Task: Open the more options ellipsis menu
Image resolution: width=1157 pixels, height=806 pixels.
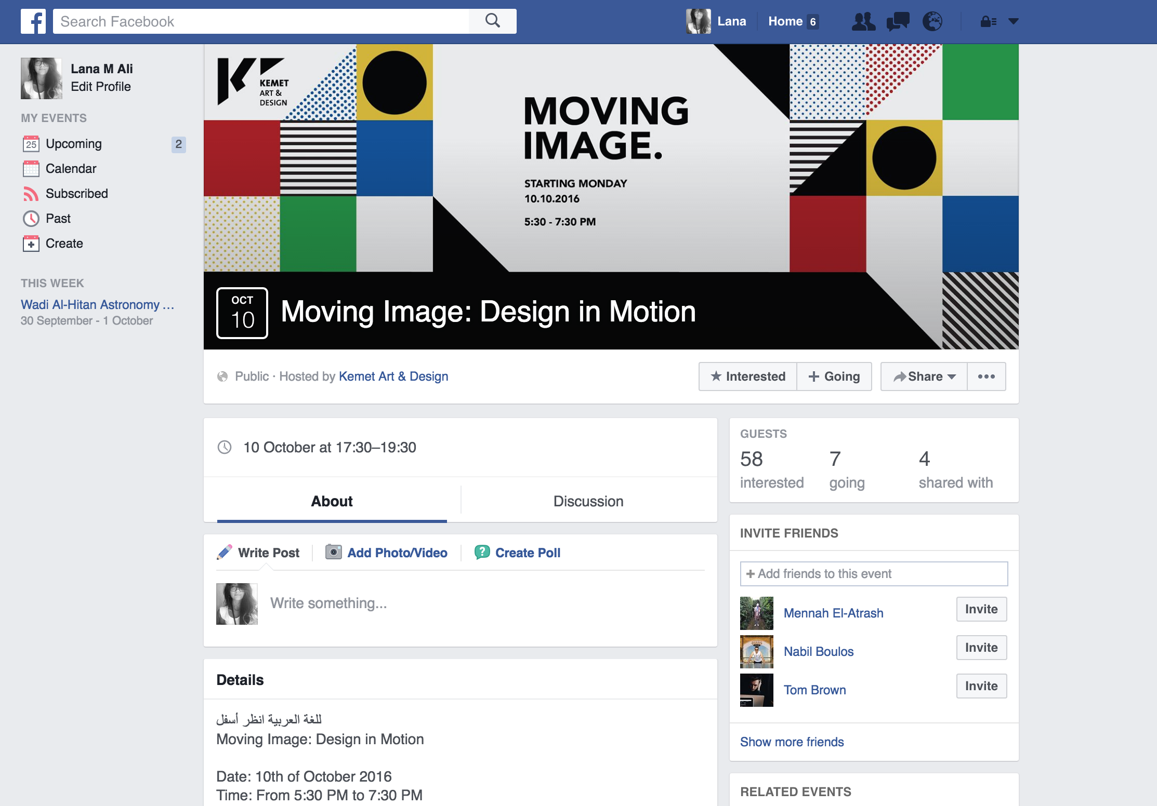Action: (x=986, y=377)
